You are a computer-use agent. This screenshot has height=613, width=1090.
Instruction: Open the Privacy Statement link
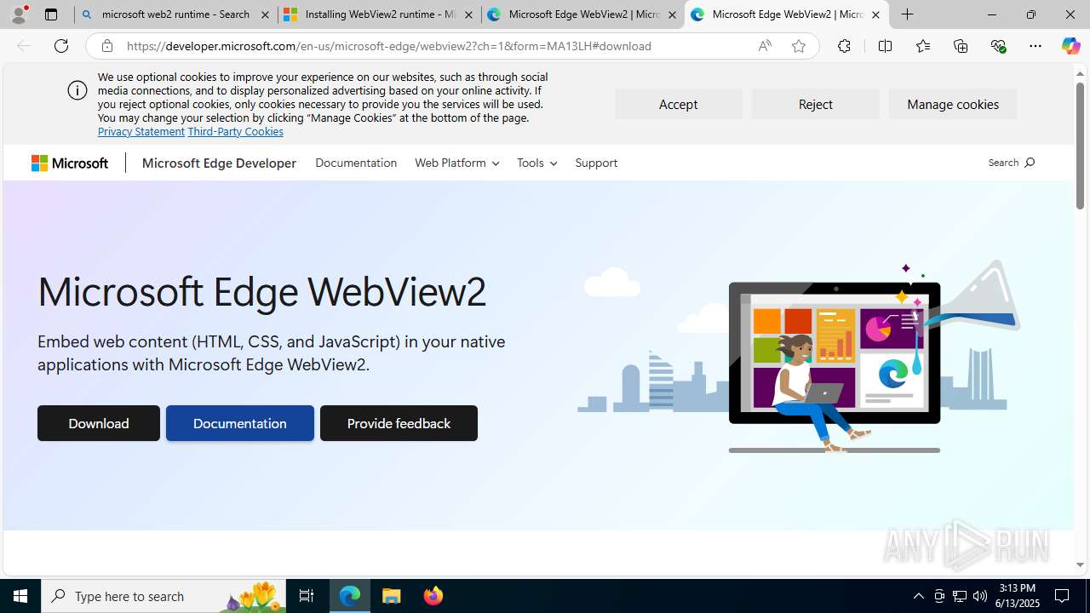(x=141, y=131)
